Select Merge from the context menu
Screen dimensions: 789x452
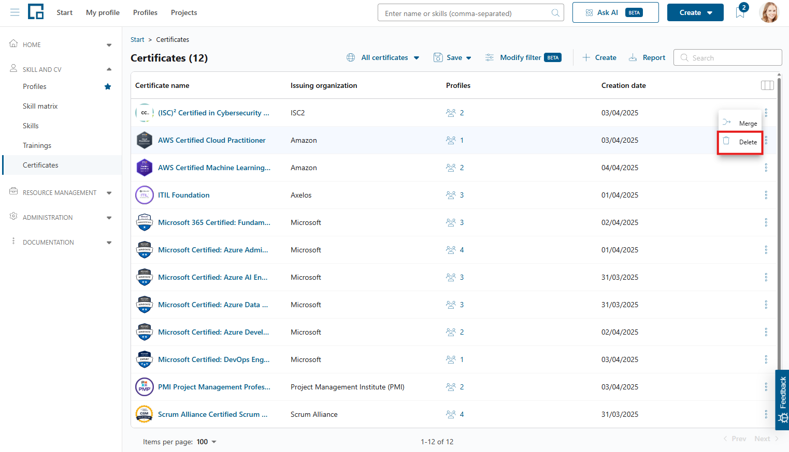coord(740,123)
